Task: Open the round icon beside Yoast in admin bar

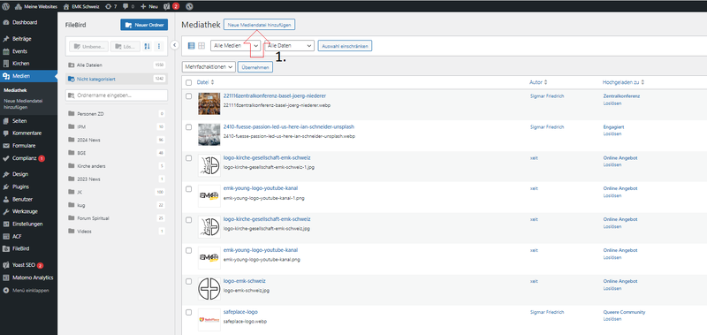Action: [x=189, y=6]
